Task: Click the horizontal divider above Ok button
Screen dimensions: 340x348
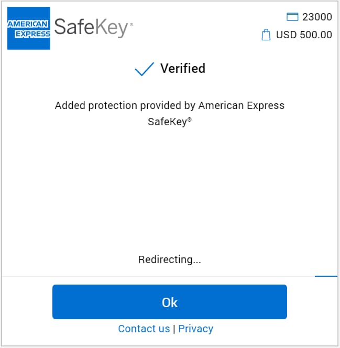Action: (x=157, y=276)
